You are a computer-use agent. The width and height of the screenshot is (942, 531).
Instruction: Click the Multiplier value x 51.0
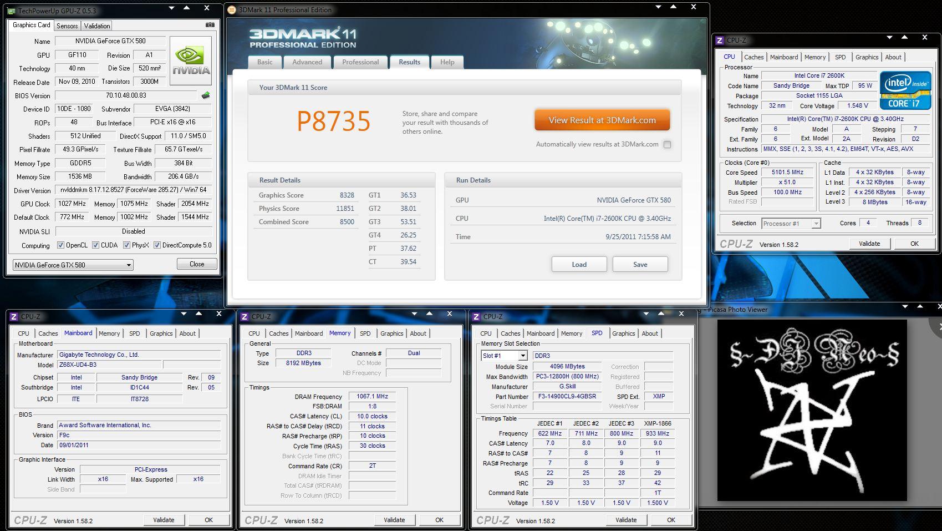pyautogui.click(x=787, y=183)
